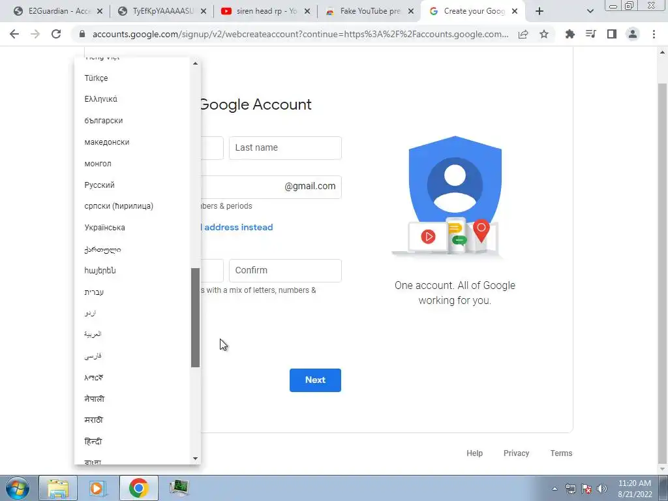
Task: Launch Windows Media Player from taskbar
Action: point(98,488)
